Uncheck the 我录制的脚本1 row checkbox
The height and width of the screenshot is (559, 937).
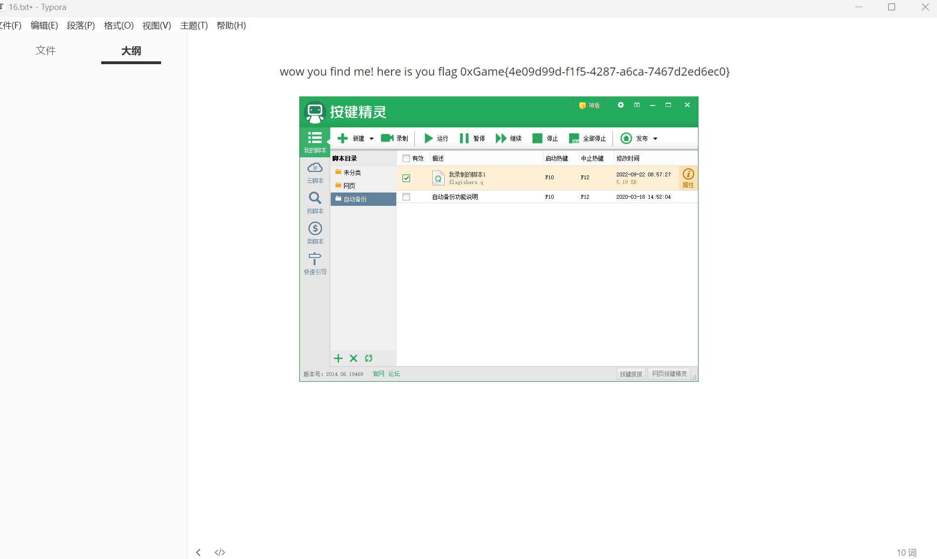click(406, 178)
